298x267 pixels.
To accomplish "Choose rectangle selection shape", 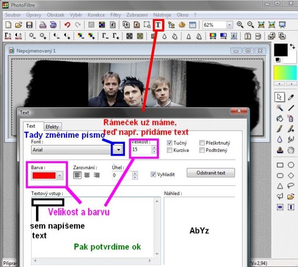I will pyautogui.click(x=280, y=165).
